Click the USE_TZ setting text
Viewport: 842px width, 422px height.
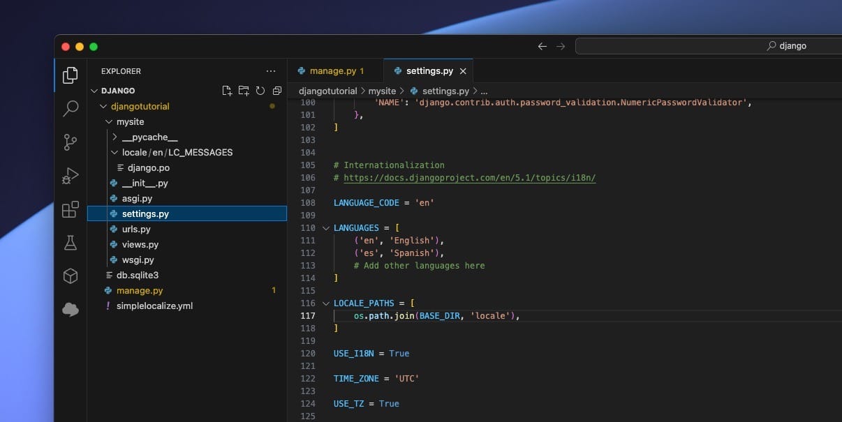tap(349, 404)
